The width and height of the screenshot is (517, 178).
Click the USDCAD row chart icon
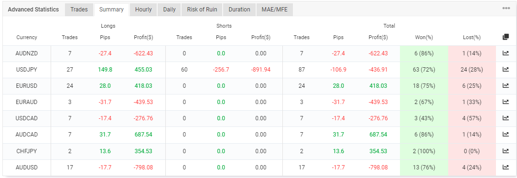[x=506, y=118]
